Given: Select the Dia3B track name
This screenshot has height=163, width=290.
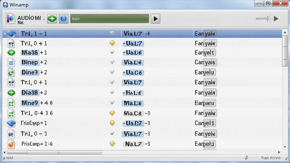Looking at the screenshot, I should click(x=30, y=93).
